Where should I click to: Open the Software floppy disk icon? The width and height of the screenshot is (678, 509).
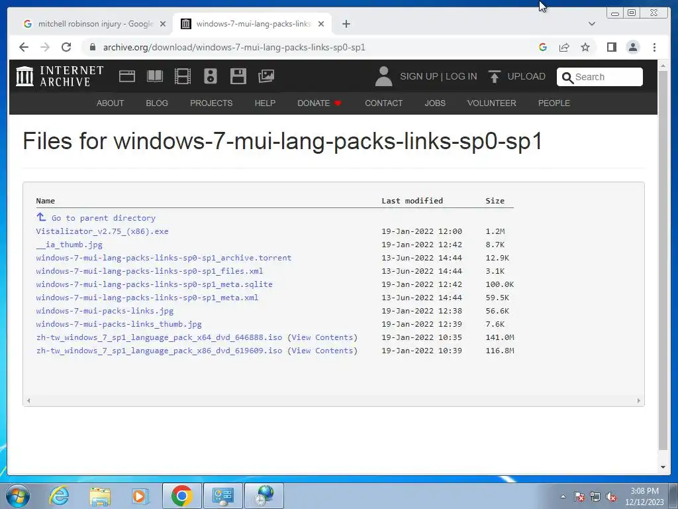click(x=238, y=76)
